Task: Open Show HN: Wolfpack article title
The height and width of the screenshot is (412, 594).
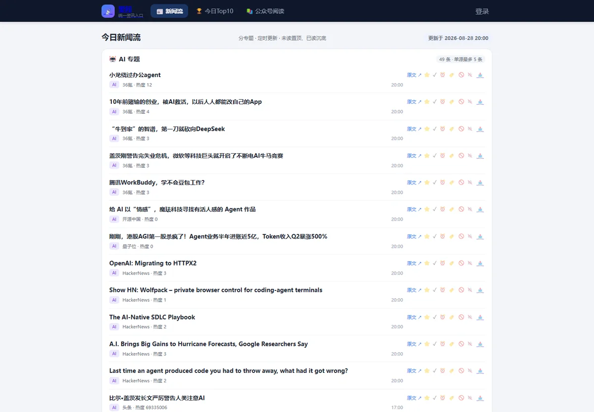Action: [x=216, y=290]
